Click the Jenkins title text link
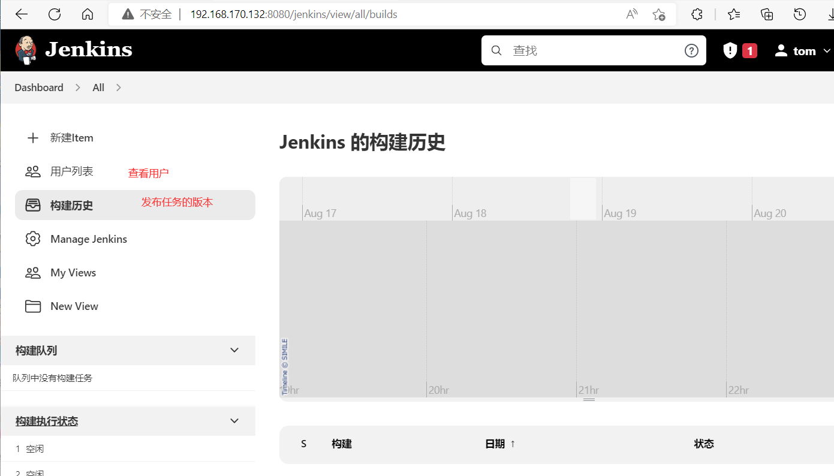Viewport: 834px width, 476px height. tap(89, 50)
